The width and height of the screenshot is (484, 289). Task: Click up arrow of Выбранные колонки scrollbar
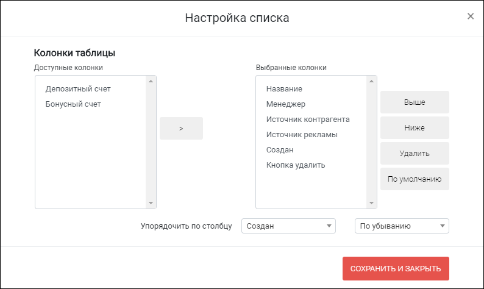(372, 81)
